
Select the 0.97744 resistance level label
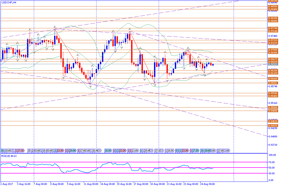(x=273, y=28)
